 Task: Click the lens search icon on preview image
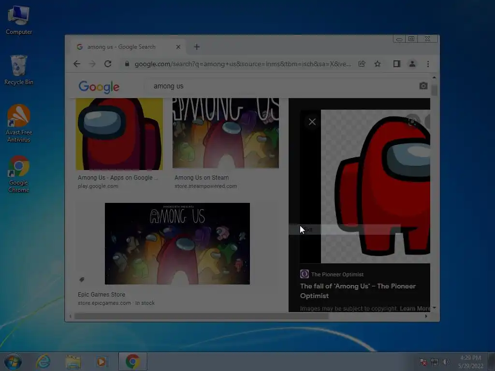click(412, 122)
